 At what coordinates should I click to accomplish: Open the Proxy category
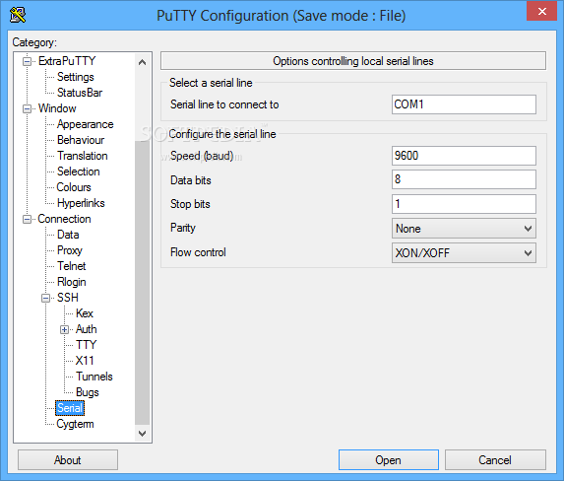click(70, 250)
